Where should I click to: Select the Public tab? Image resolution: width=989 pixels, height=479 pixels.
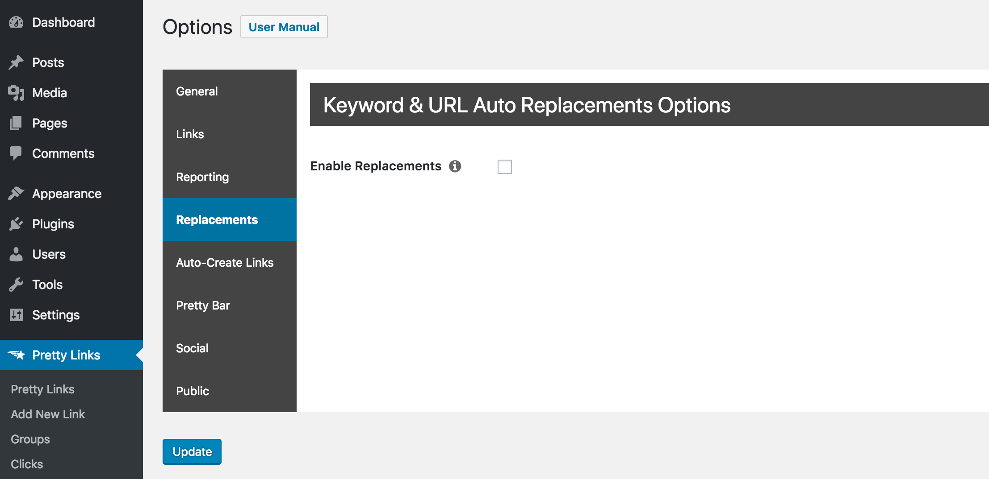[x=193, y=391]
